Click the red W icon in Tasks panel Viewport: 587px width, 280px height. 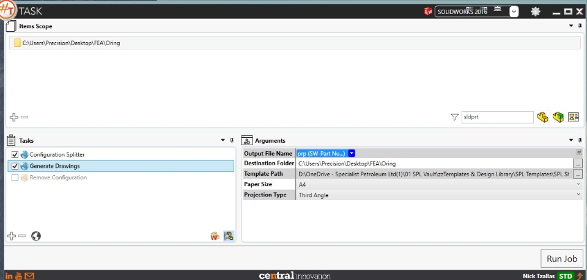point(215,236)
